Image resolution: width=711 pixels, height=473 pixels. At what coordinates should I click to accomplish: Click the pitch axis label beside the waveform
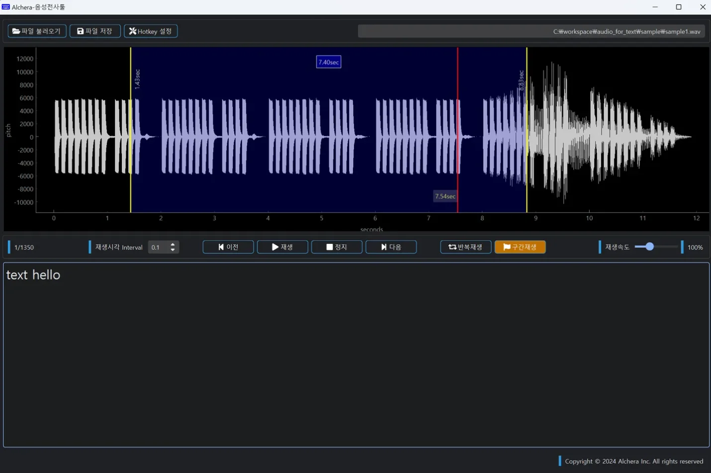(x=8, y=130)
